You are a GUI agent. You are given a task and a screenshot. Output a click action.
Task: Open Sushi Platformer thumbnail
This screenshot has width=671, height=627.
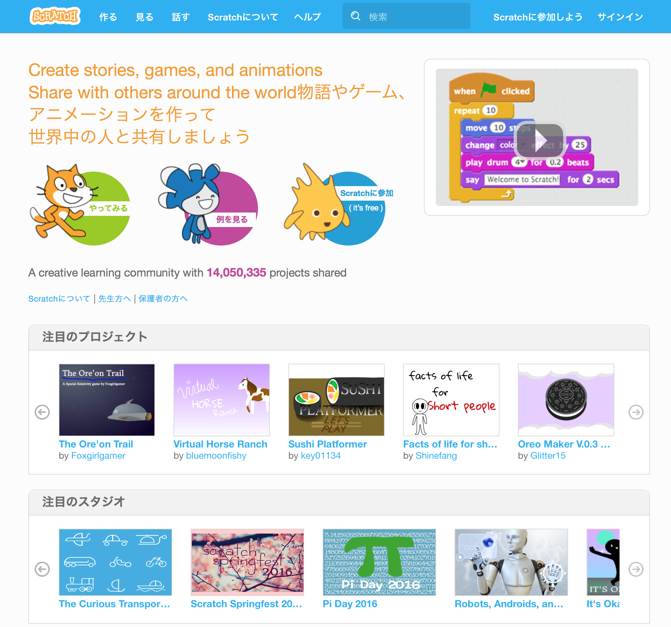(x=336, y=400)
